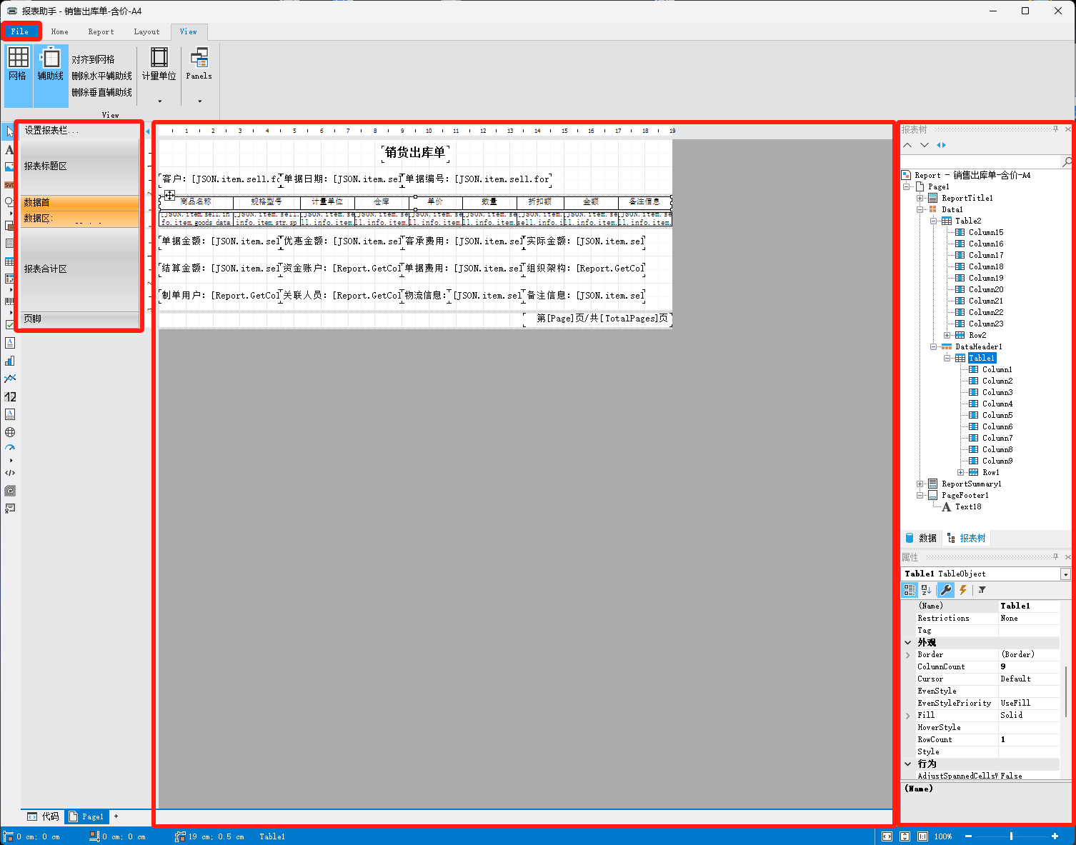Select Text18 in the report tree
The image size is (1076, 845).
[x=968, y=506]
